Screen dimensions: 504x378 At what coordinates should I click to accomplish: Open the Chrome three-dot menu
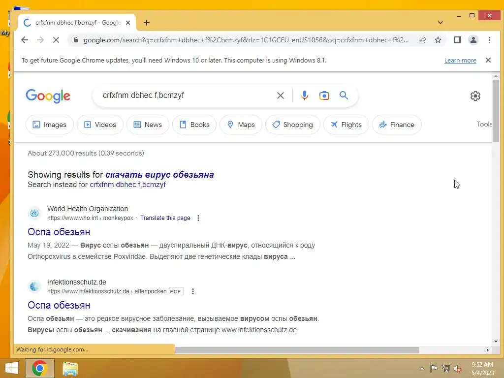pos(489,40)
